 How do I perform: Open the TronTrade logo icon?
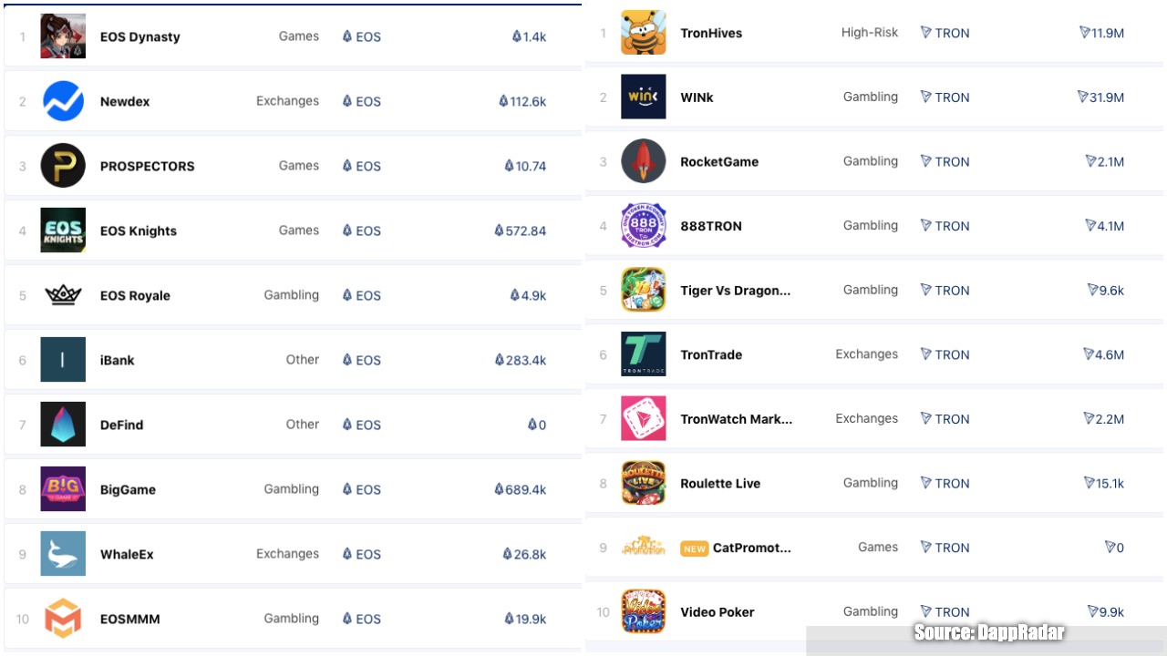[x=643, y=354]
